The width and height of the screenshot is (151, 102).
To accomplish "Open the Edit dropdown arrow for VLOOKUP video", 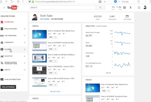I will coord(55,49).
